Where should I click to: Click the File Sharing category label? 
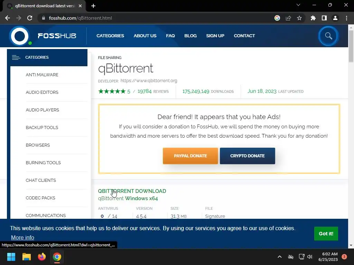click(110, 58)
